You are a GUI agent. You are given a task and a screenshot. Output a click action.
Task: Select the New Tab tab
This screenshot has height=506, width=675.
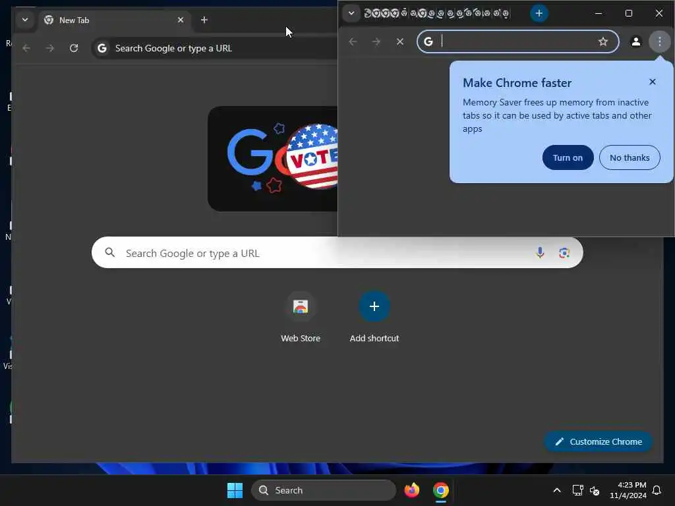pyautogui.click(x=114, y=20)
